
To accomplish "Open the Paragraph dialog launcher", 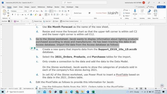I will tap(70, 18).
